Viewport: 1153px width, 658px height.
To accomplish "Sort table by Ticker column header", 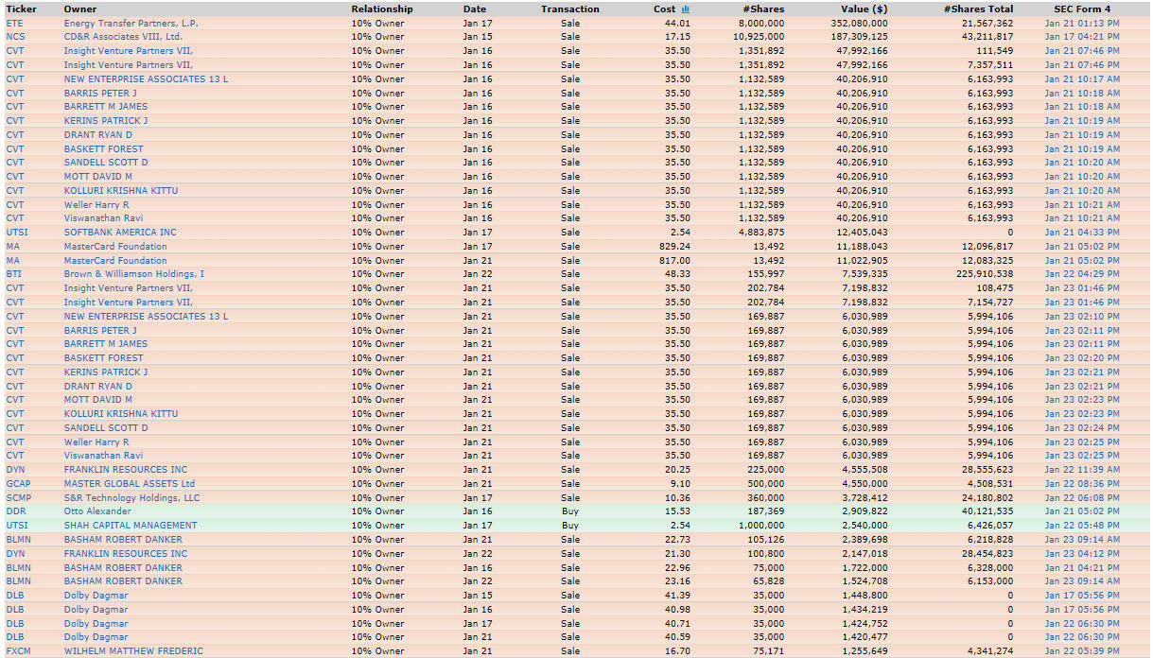I will [x=21, y=9].
